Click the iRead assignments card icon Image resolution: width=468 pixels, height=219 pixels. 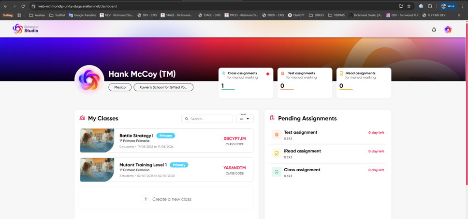tap(341, 73)
